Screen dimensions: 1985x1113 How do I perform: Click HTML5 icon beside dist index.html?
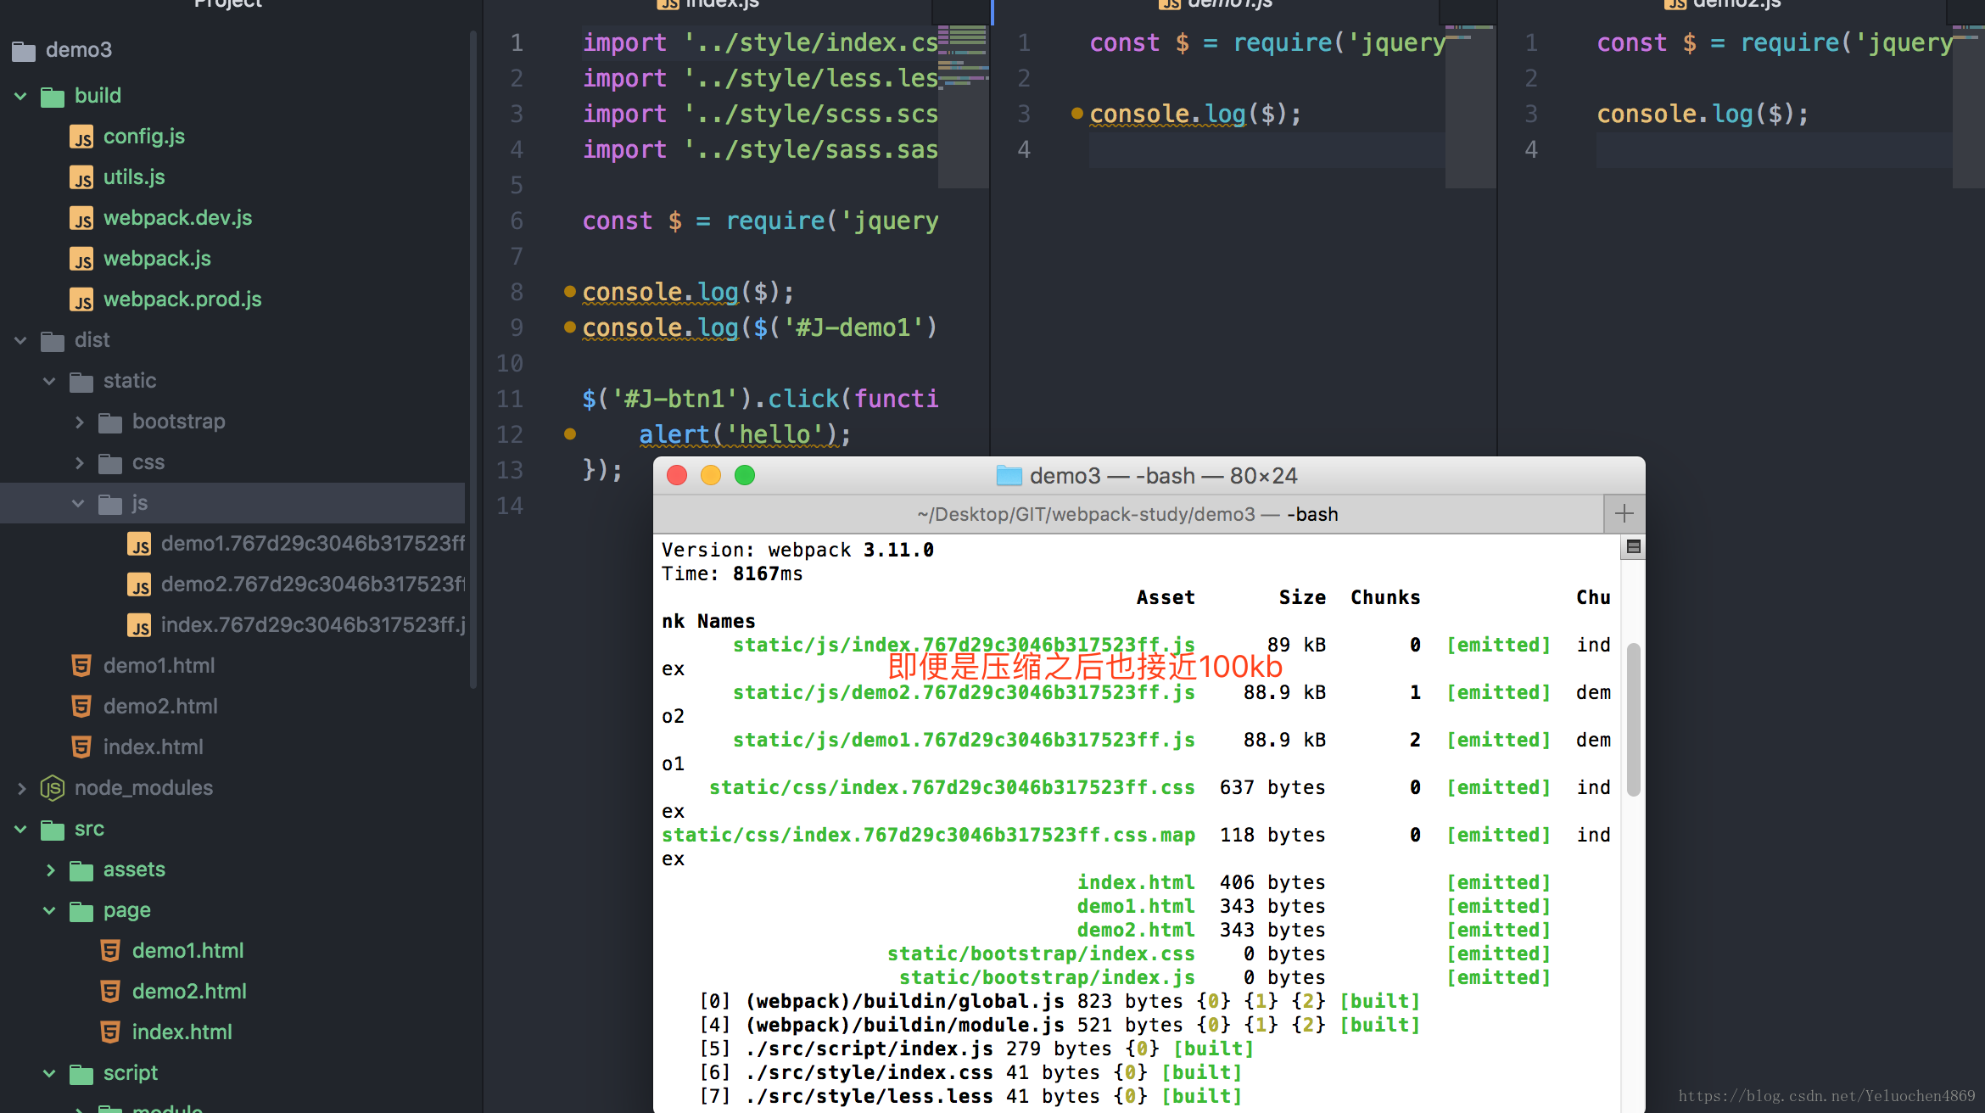81,747
